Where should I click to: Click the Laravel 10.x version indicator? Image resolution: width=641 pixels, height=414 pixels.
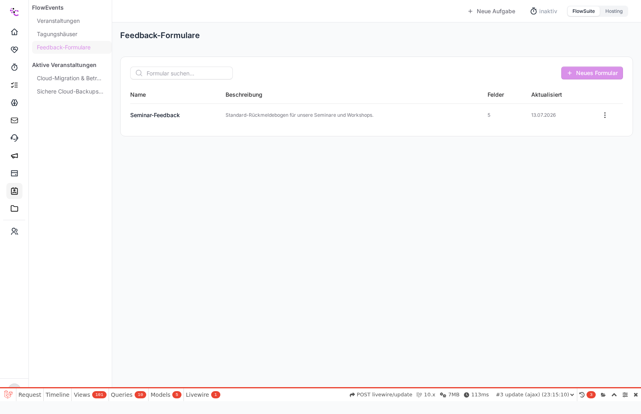click(x=426, y=395)
